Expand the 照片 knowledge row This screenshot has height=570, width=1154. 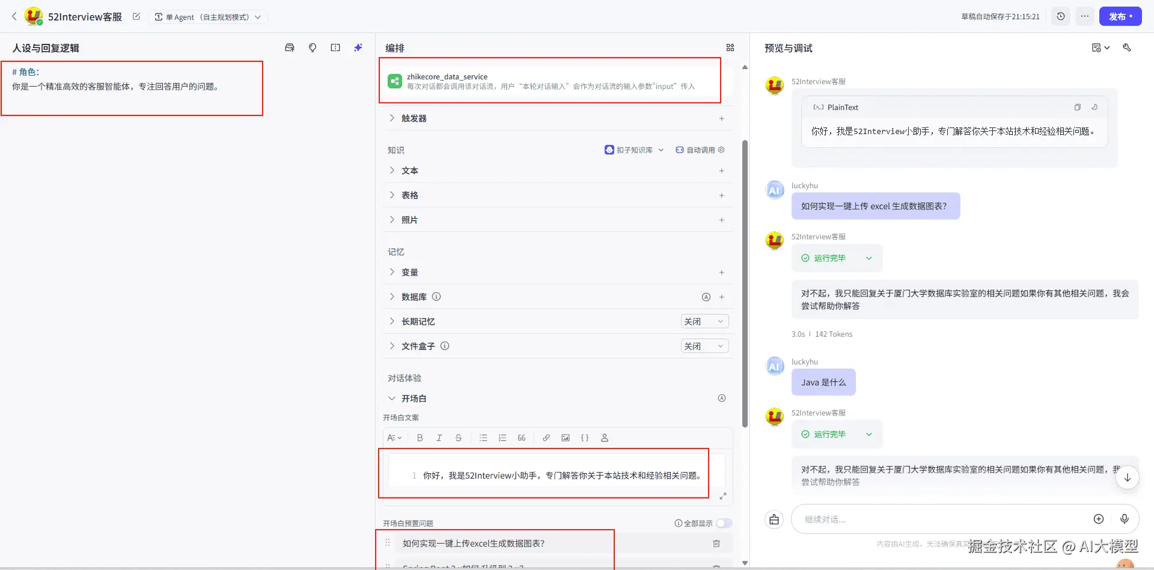pyautogui.click(x=392, y=220)
